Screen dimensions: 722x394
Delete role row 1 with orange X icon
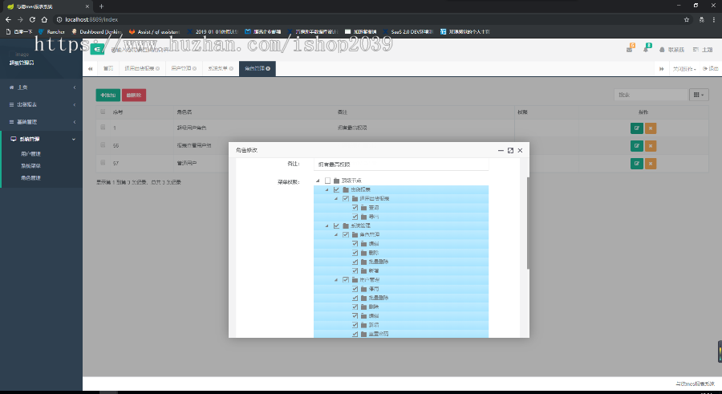[x=650, y=128]
